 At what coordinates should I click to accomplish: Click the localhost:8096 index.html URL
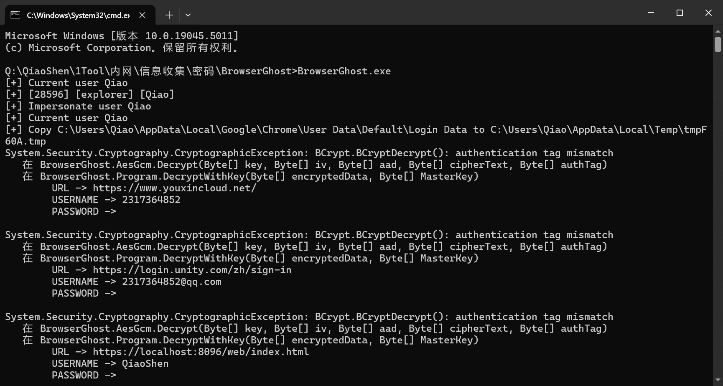201,352
